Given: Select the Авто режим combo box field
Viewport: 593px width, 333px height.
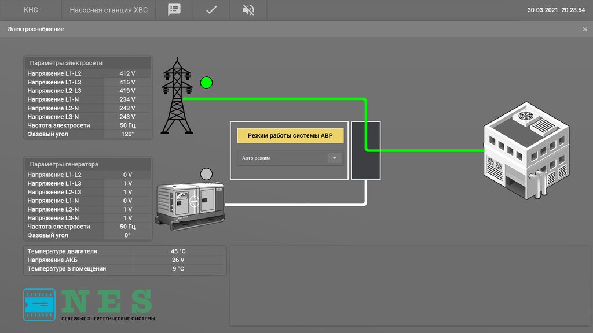Looking at the screenshot, I should [x=283, y=158].
